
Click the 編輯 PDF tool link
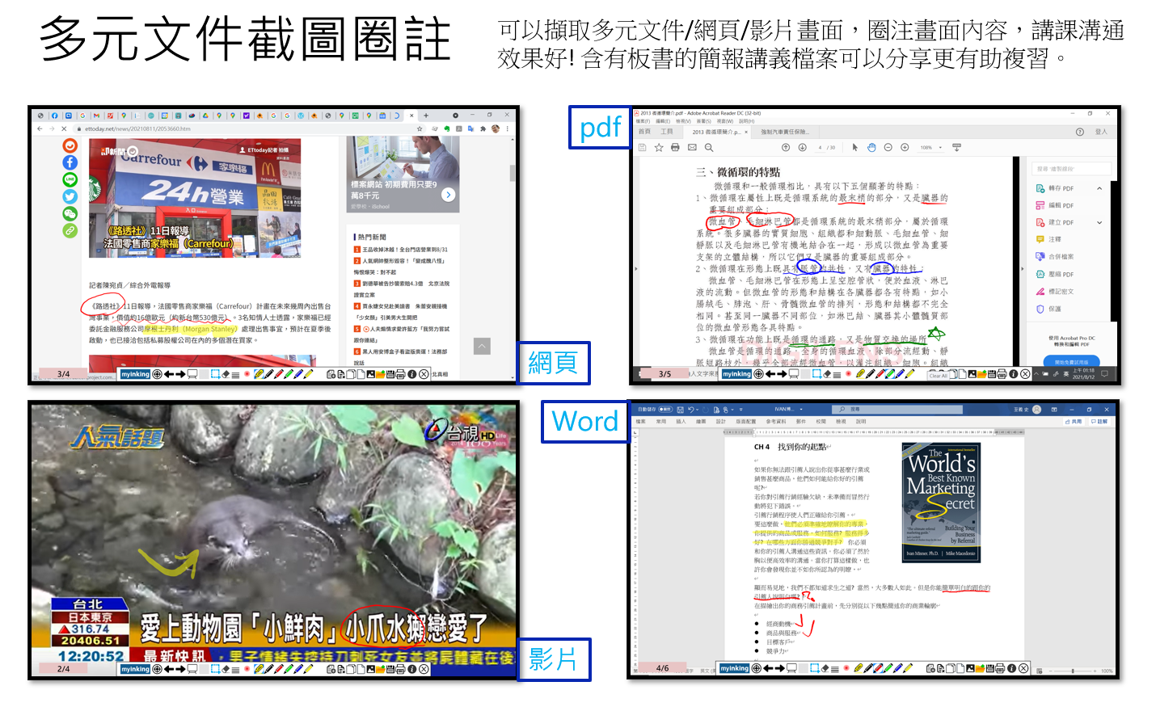[x=1061, y=205]
